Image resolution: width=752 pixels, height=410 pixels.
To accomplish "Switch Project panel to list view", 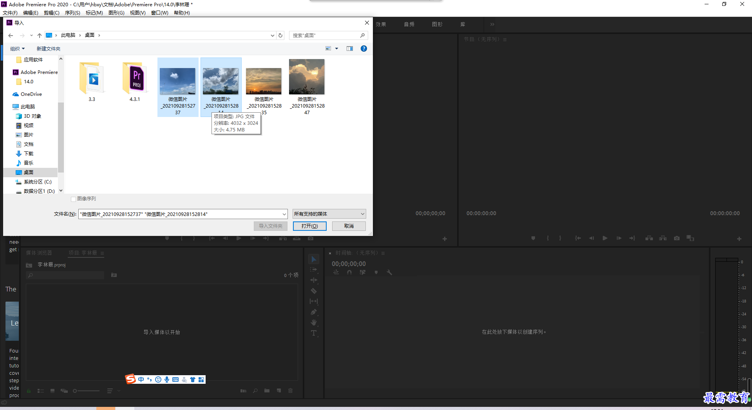I will 41,391.
